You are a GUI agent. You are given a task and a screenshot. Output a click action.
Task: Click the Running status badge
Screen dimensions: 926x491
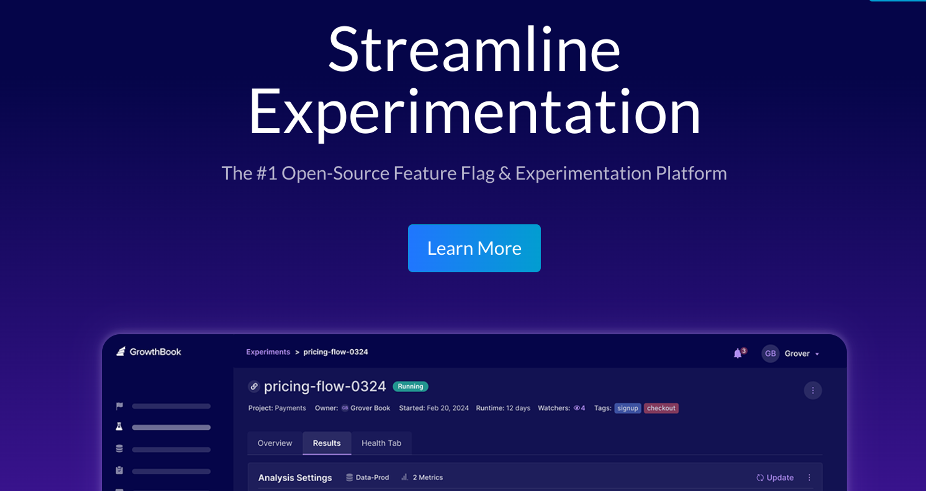[x=410, y=386]
